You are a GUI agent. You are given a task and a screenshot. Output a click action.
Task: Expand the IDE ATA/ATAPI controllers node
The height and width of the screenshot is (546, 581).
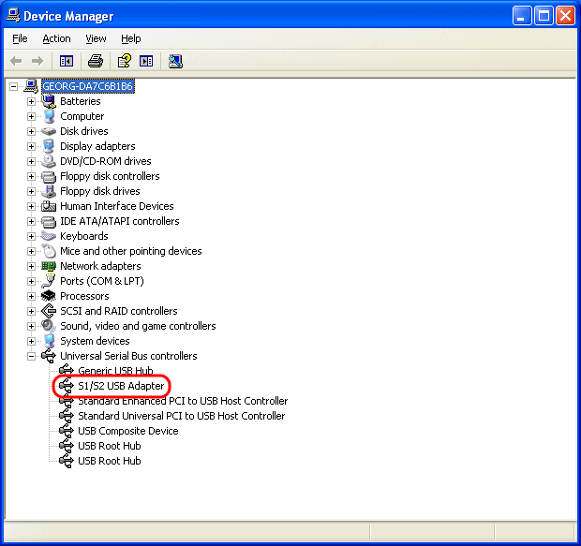tap(31, 222)
